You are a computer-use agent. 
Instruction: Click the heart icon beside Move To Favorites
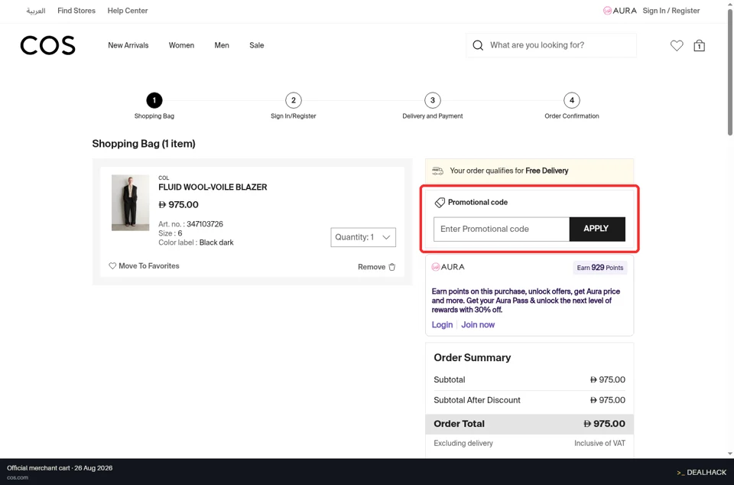coord(112,266)
